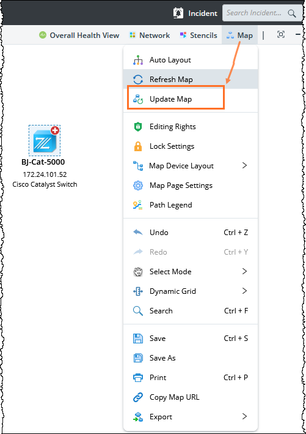Click the Map Page Settings gear icon

tap(138, 185)
